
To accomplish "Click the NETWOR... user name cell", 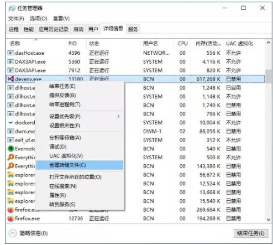I will click(156, 53).
